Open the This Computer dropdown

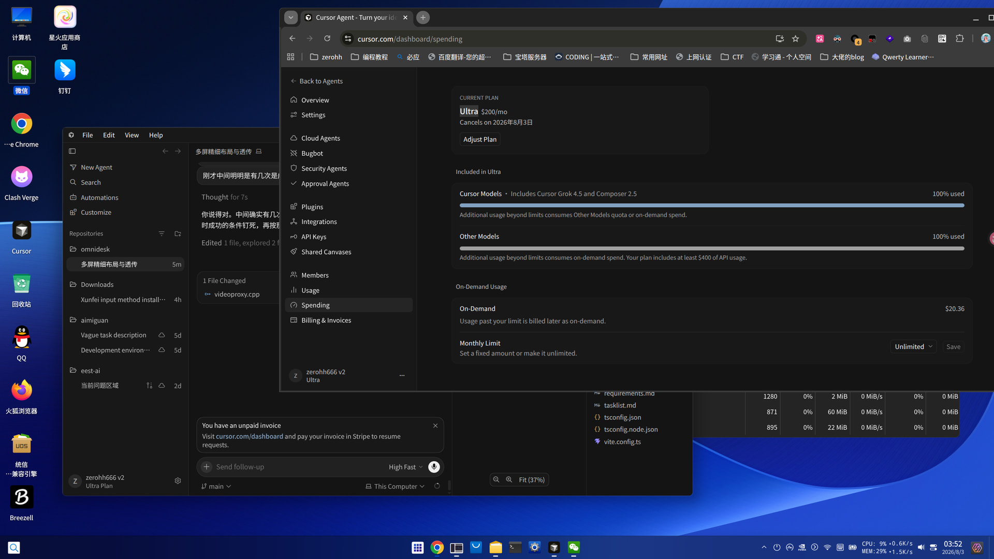pos(395,487)
